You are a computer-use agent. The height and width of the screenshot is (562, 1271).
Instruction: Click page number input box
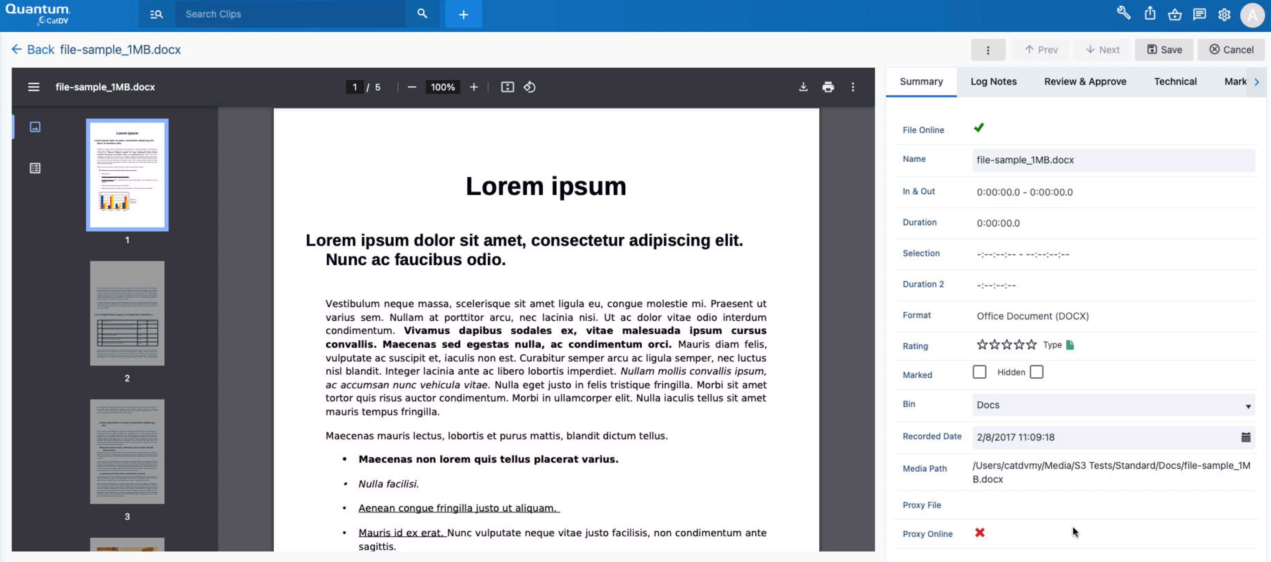[x=354, y=87]
